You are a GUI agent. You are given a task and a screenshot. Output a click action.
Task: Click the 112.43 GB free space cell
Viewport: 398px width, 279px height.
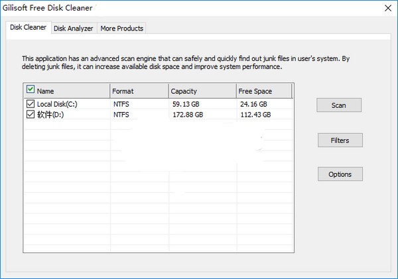(x=255, y=115)
